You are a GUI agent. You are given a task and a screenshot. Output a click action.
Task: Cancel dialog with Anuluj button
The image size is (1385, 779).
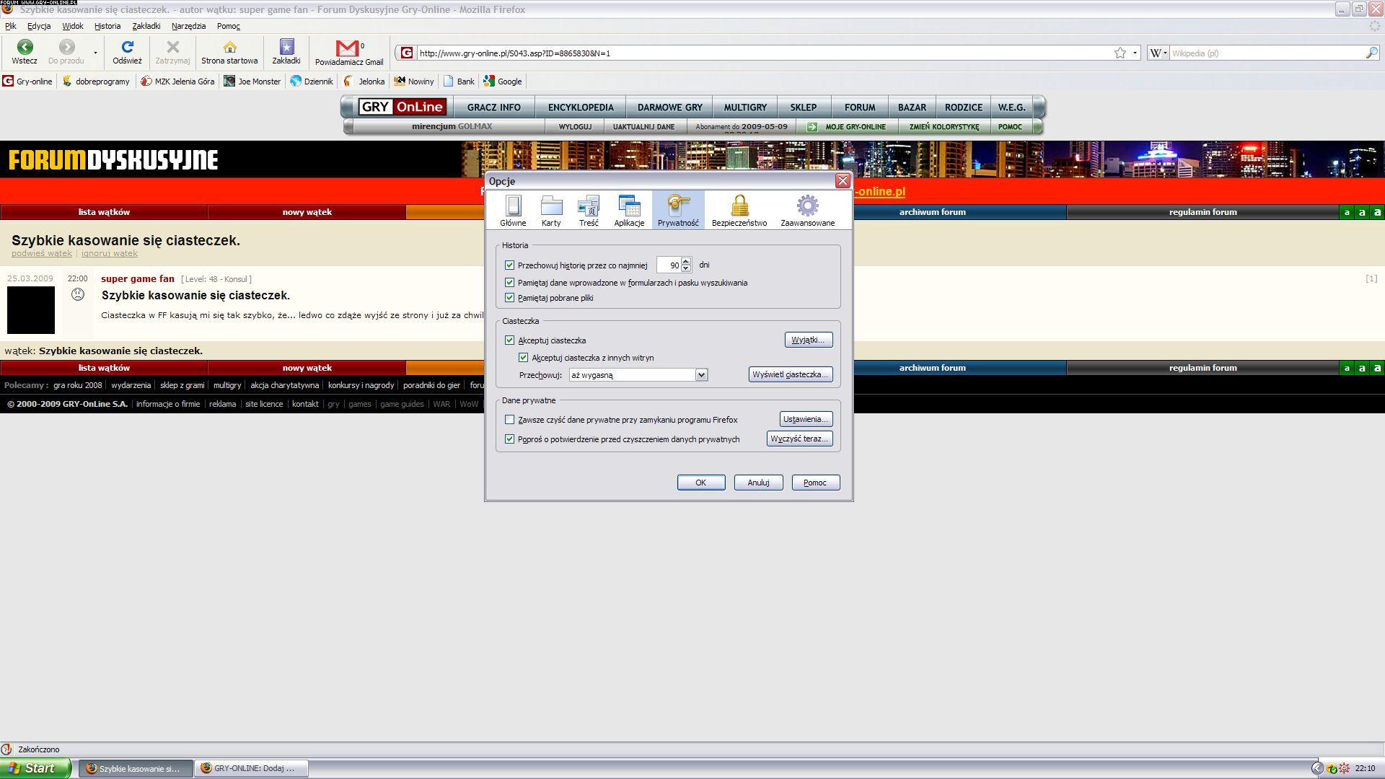(x=758, y=483)
